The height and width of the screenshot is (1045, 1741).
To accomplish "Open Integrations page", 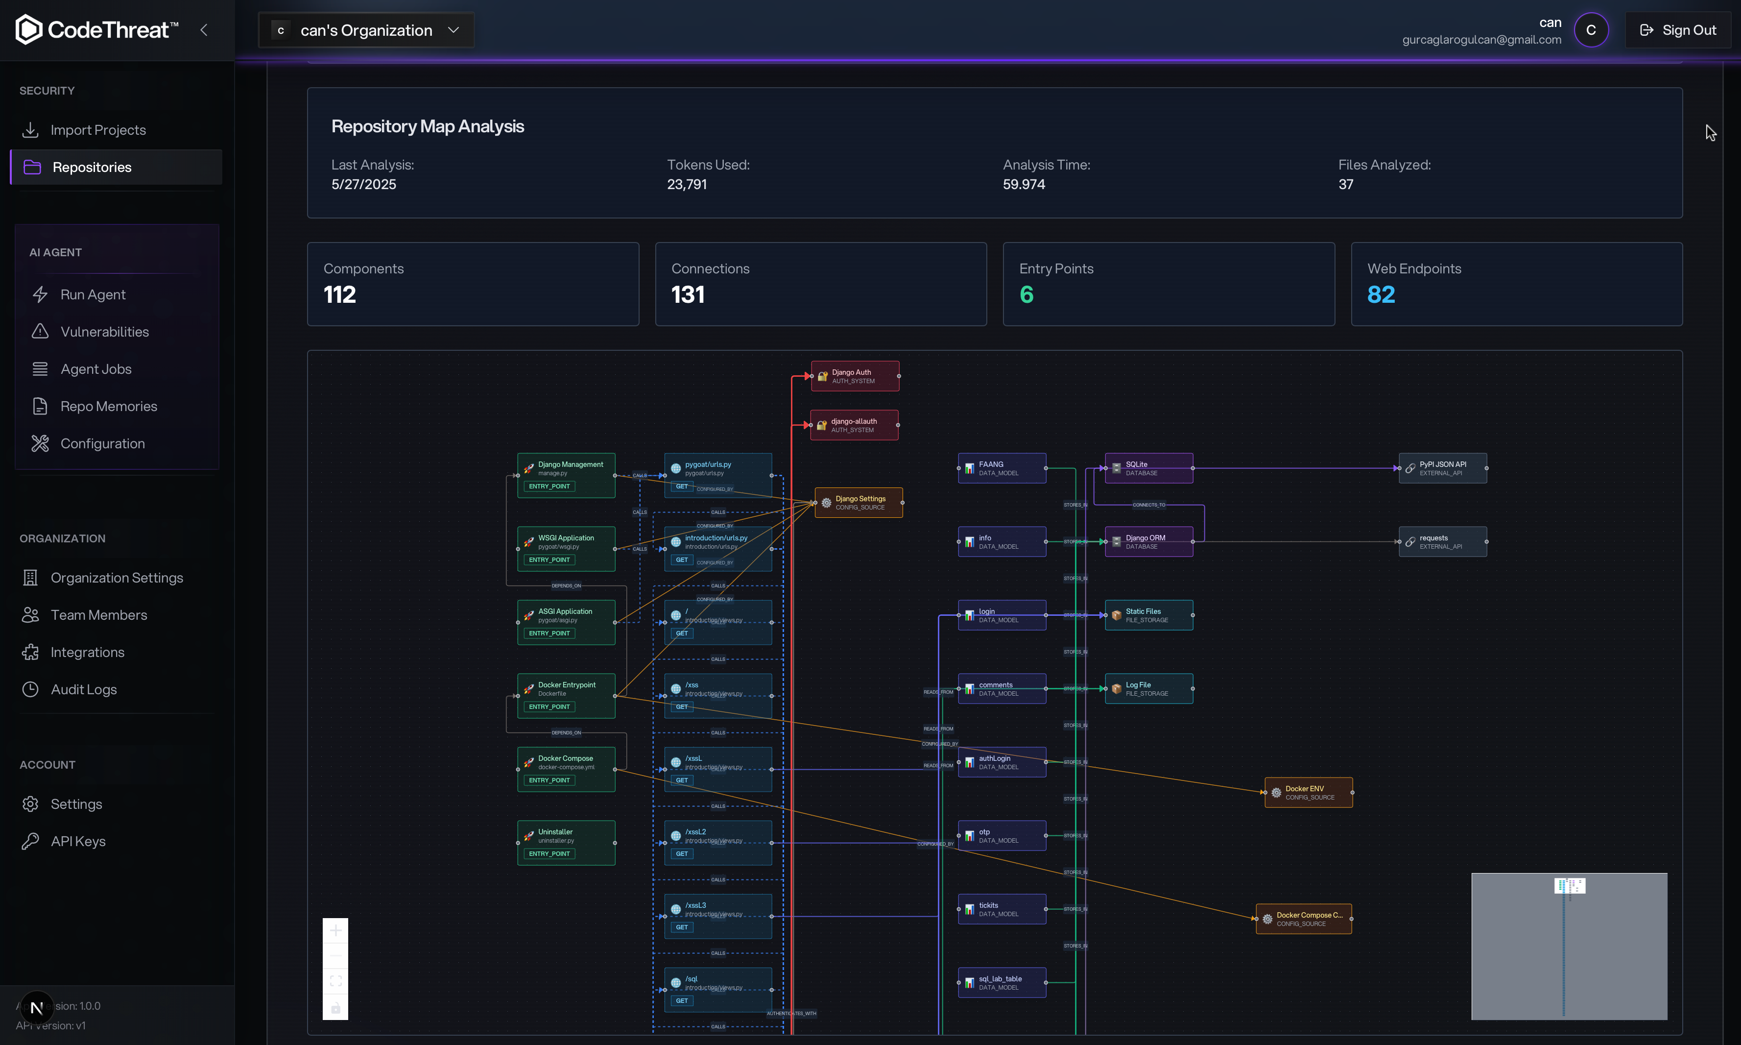I will [116, 652].
